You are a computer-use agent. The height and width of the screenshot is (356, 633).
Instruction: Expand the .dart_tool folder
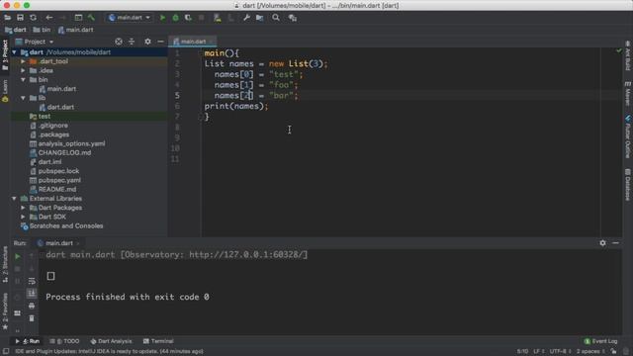(23, 61)
